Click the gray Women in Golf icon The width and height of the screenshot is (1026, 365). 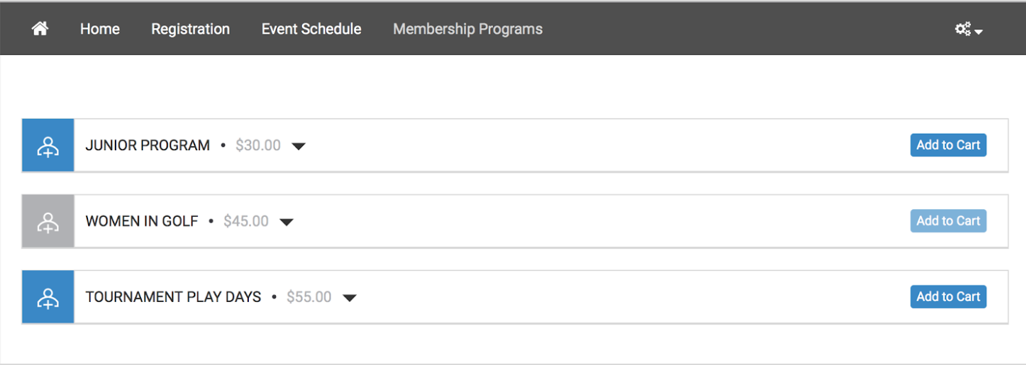pos(48,221)
